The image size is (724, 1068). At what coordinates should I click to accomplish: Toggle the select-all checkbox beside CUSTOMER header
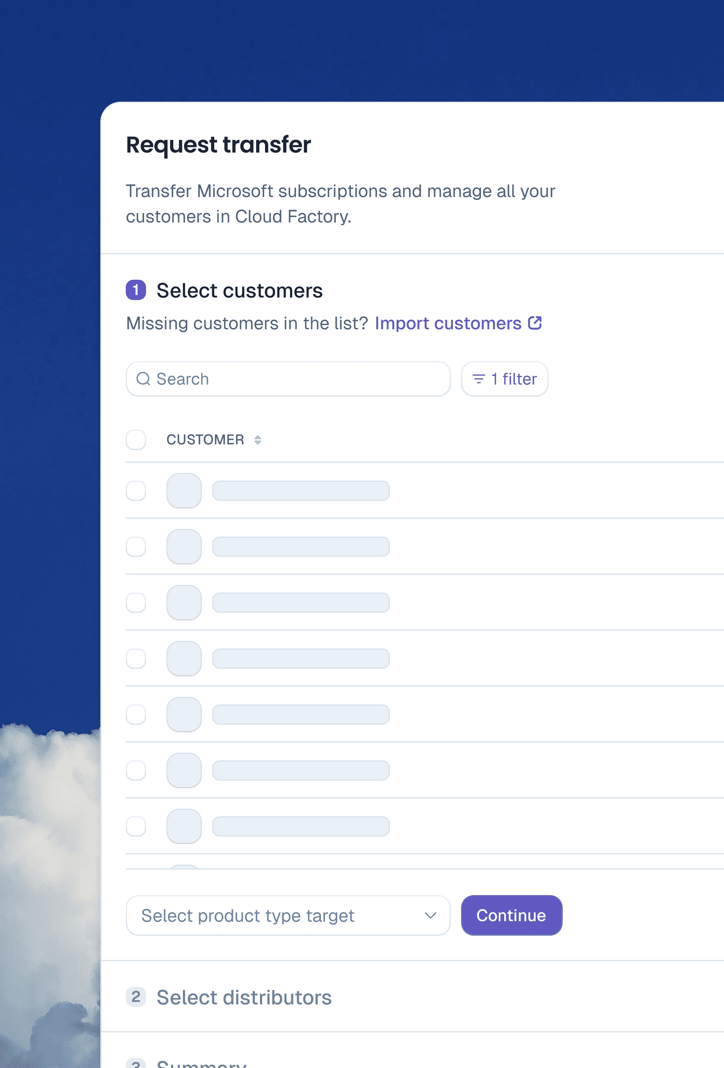tap(136, 440)
